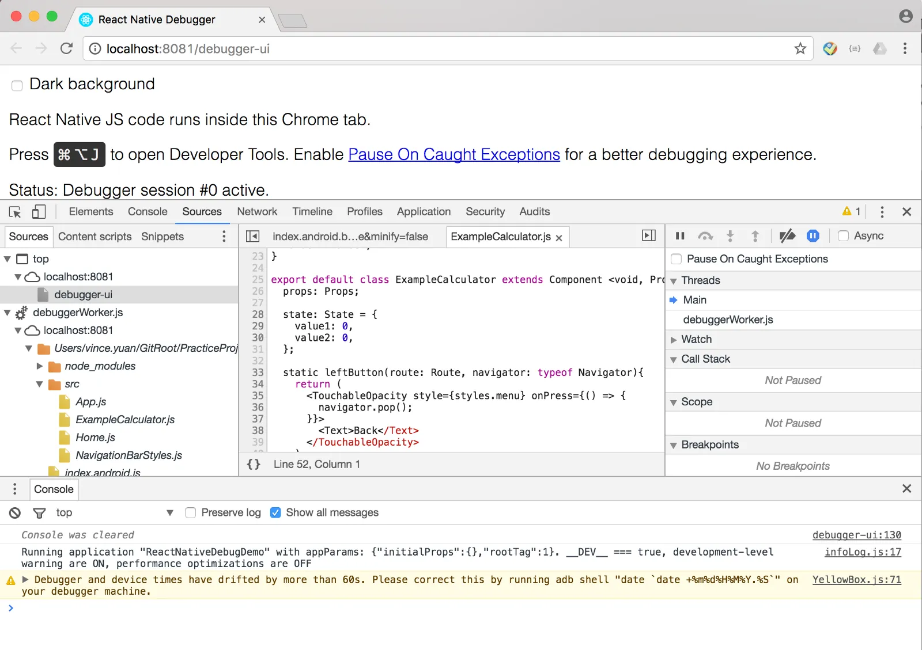The image size is (922, 650).
Task: Pause script execution
Action: click(680, 235)
